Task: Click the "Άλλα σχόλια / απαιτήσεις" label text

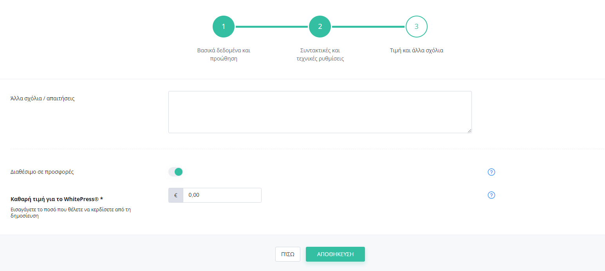Action: (x=42, y=98)
